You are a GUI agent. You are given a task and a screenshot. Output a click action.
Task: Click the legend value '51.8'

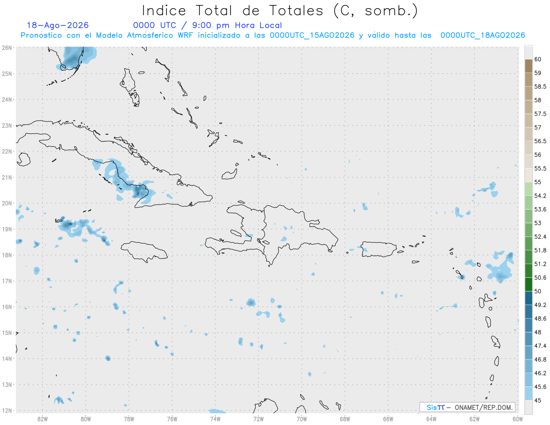[540, 250]
